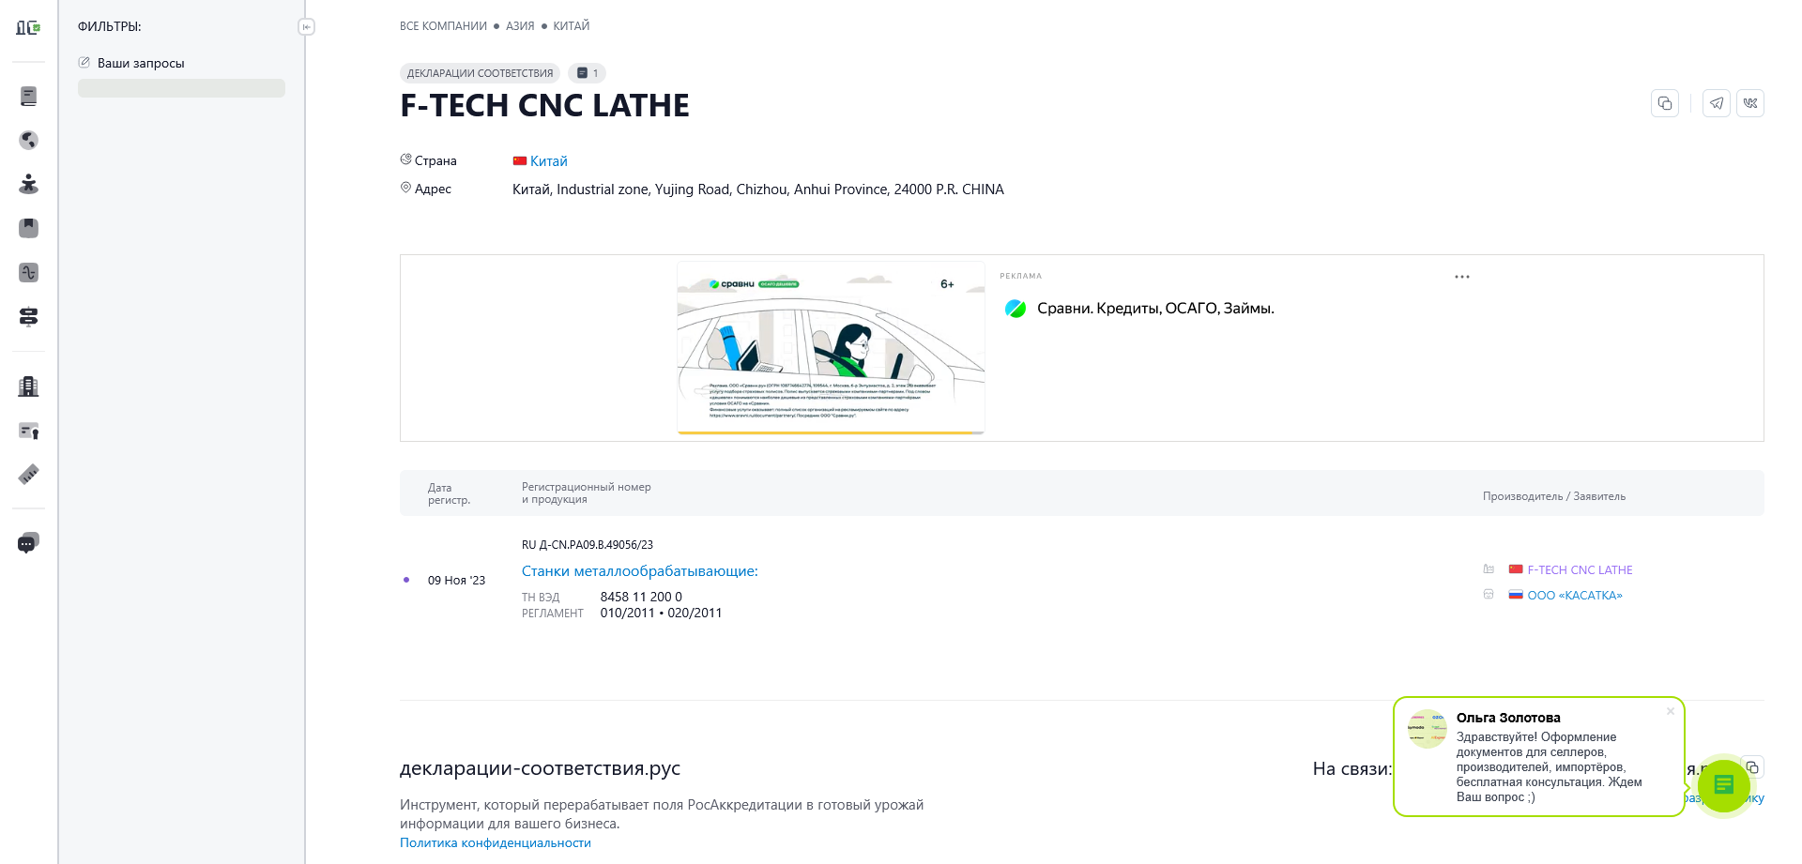Open the globe icon in sidebar
1802x864 pixels.
click(x=29, y=140)
